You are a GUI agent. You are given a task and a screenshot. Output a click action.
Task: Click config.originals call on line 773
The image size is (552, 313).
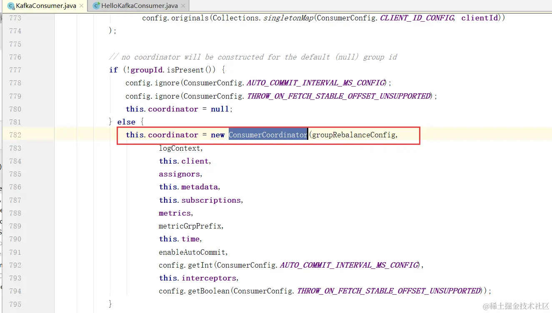click(175, 18)
